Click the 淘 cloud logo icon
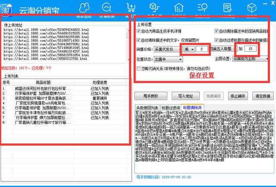The height and width of the screenshot is (187, 276). coord(6,9)
